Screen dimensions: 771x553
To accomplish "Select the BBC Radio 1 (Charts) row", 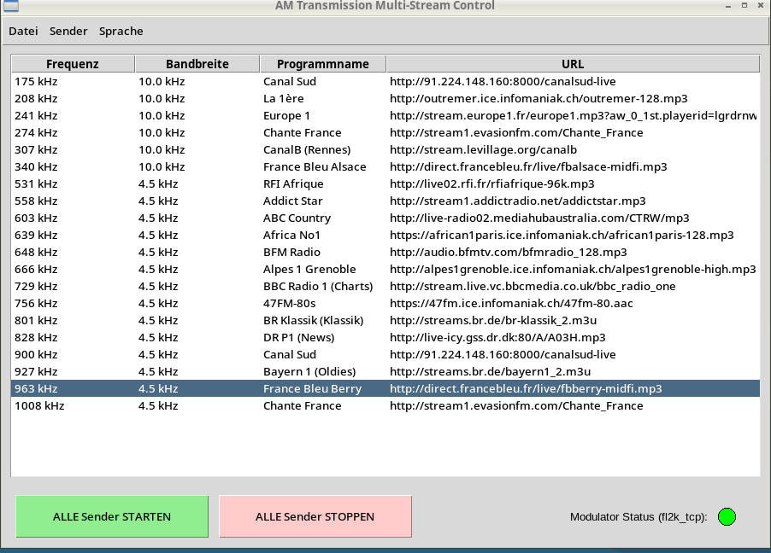I will click(x=385, y=287).
